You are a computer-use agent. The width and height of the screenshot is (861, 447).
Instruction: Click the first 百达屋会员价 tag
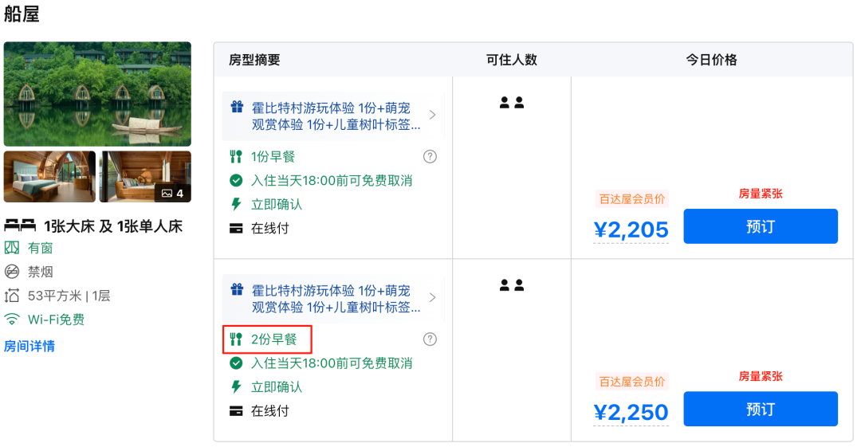pos(631,199)
